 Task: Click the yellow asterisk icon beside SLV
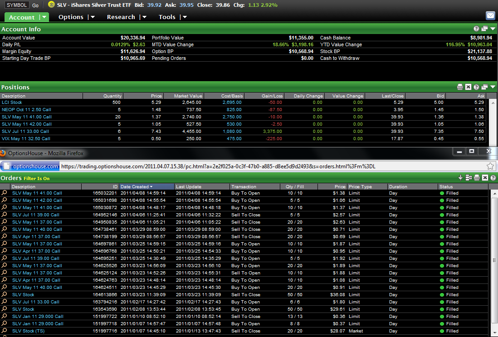point(51,5)
